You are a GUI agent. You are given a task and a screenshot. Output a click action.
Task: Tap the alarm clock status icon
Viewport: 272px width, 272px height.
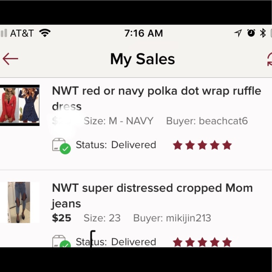tap(251, 33)
